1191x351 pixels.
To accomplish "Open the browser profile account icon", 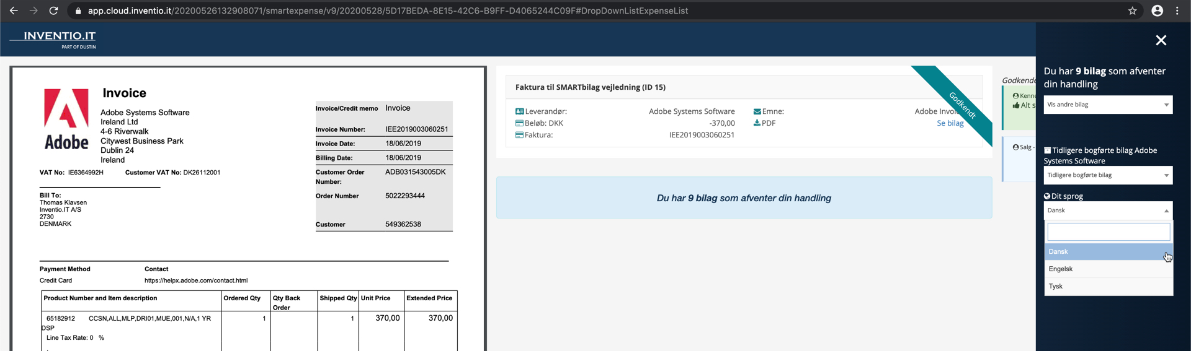I will pos(1157,11).
